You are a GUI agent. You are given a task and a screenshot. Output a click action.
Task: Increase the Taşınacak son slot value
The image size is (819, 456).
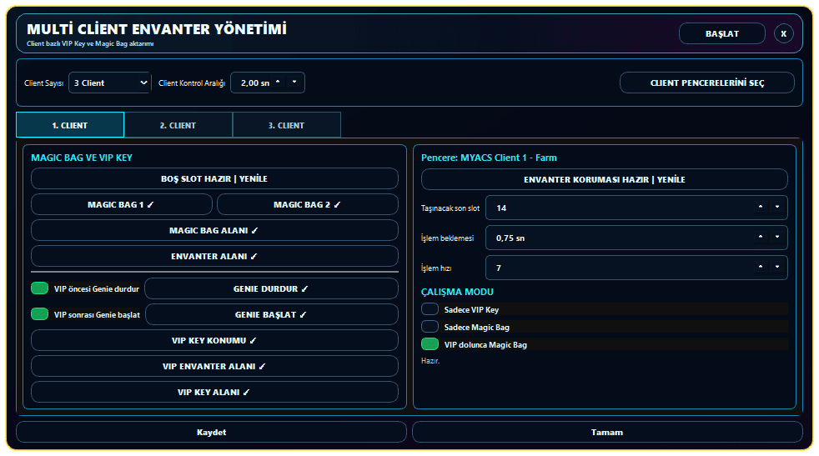tap(761, 208)
